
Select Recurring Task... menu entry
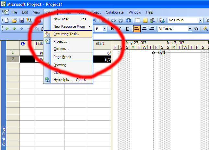click(x=68, y=34)
